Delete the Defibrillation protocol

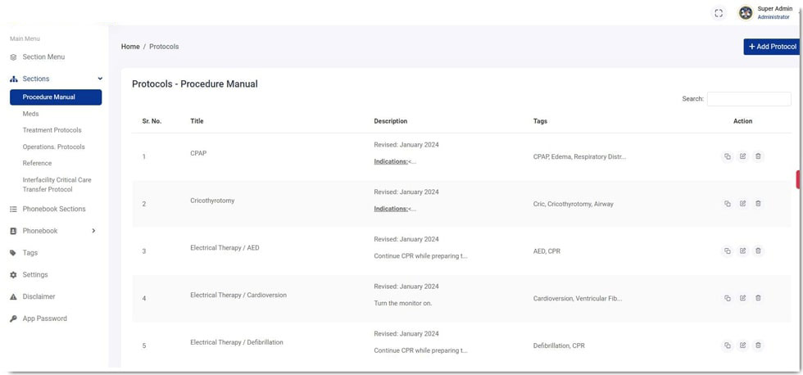759,346
